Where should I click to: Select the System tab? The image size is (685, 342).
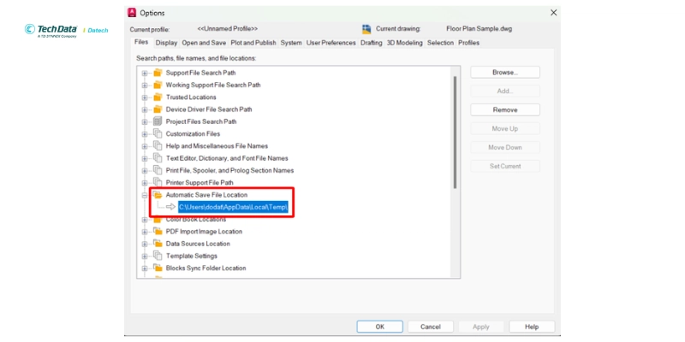point(291,43)
